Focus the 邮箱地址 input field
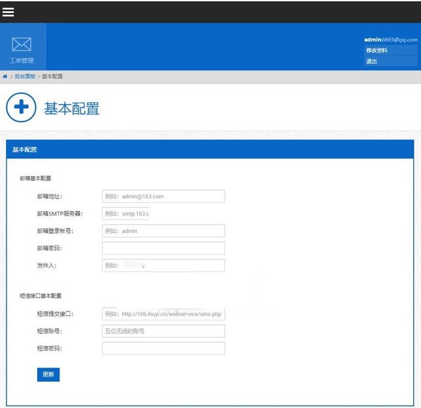 coord(163,196)
